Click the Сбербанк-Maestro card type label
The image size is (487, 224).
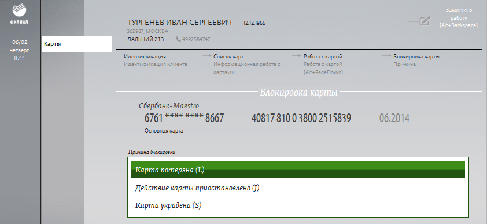click(169, 106)
